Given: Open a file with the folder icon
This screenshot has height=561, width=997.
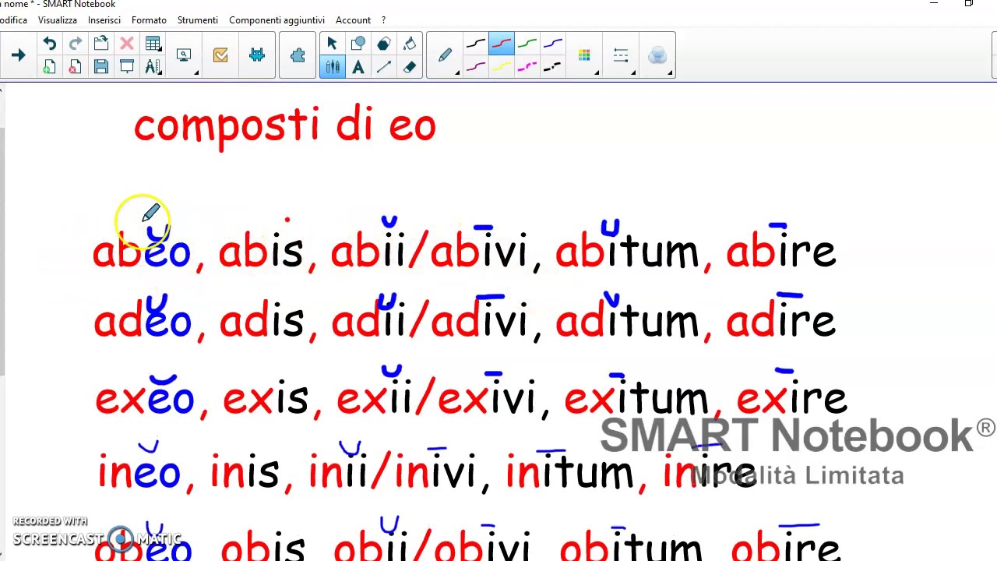Looking at the screenshot, I should click(x=100, y=44).
